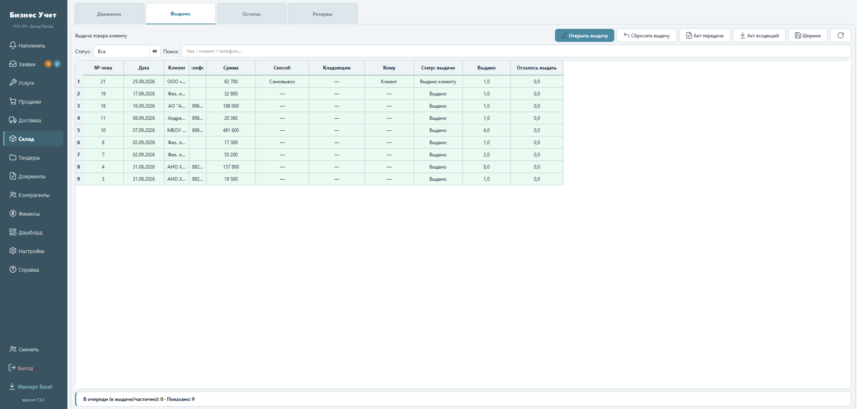Screen dimensions: 857x409
Task: Select the Выдача tab
Action: pyautogui.click(x=180, y=14)
